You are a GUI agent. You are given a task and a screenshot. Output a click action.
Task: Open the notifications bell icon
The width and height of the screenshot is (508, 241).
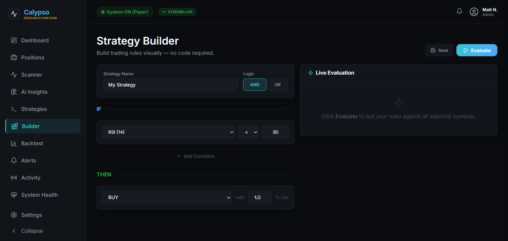pyautogui.click(x=459, y=11)
